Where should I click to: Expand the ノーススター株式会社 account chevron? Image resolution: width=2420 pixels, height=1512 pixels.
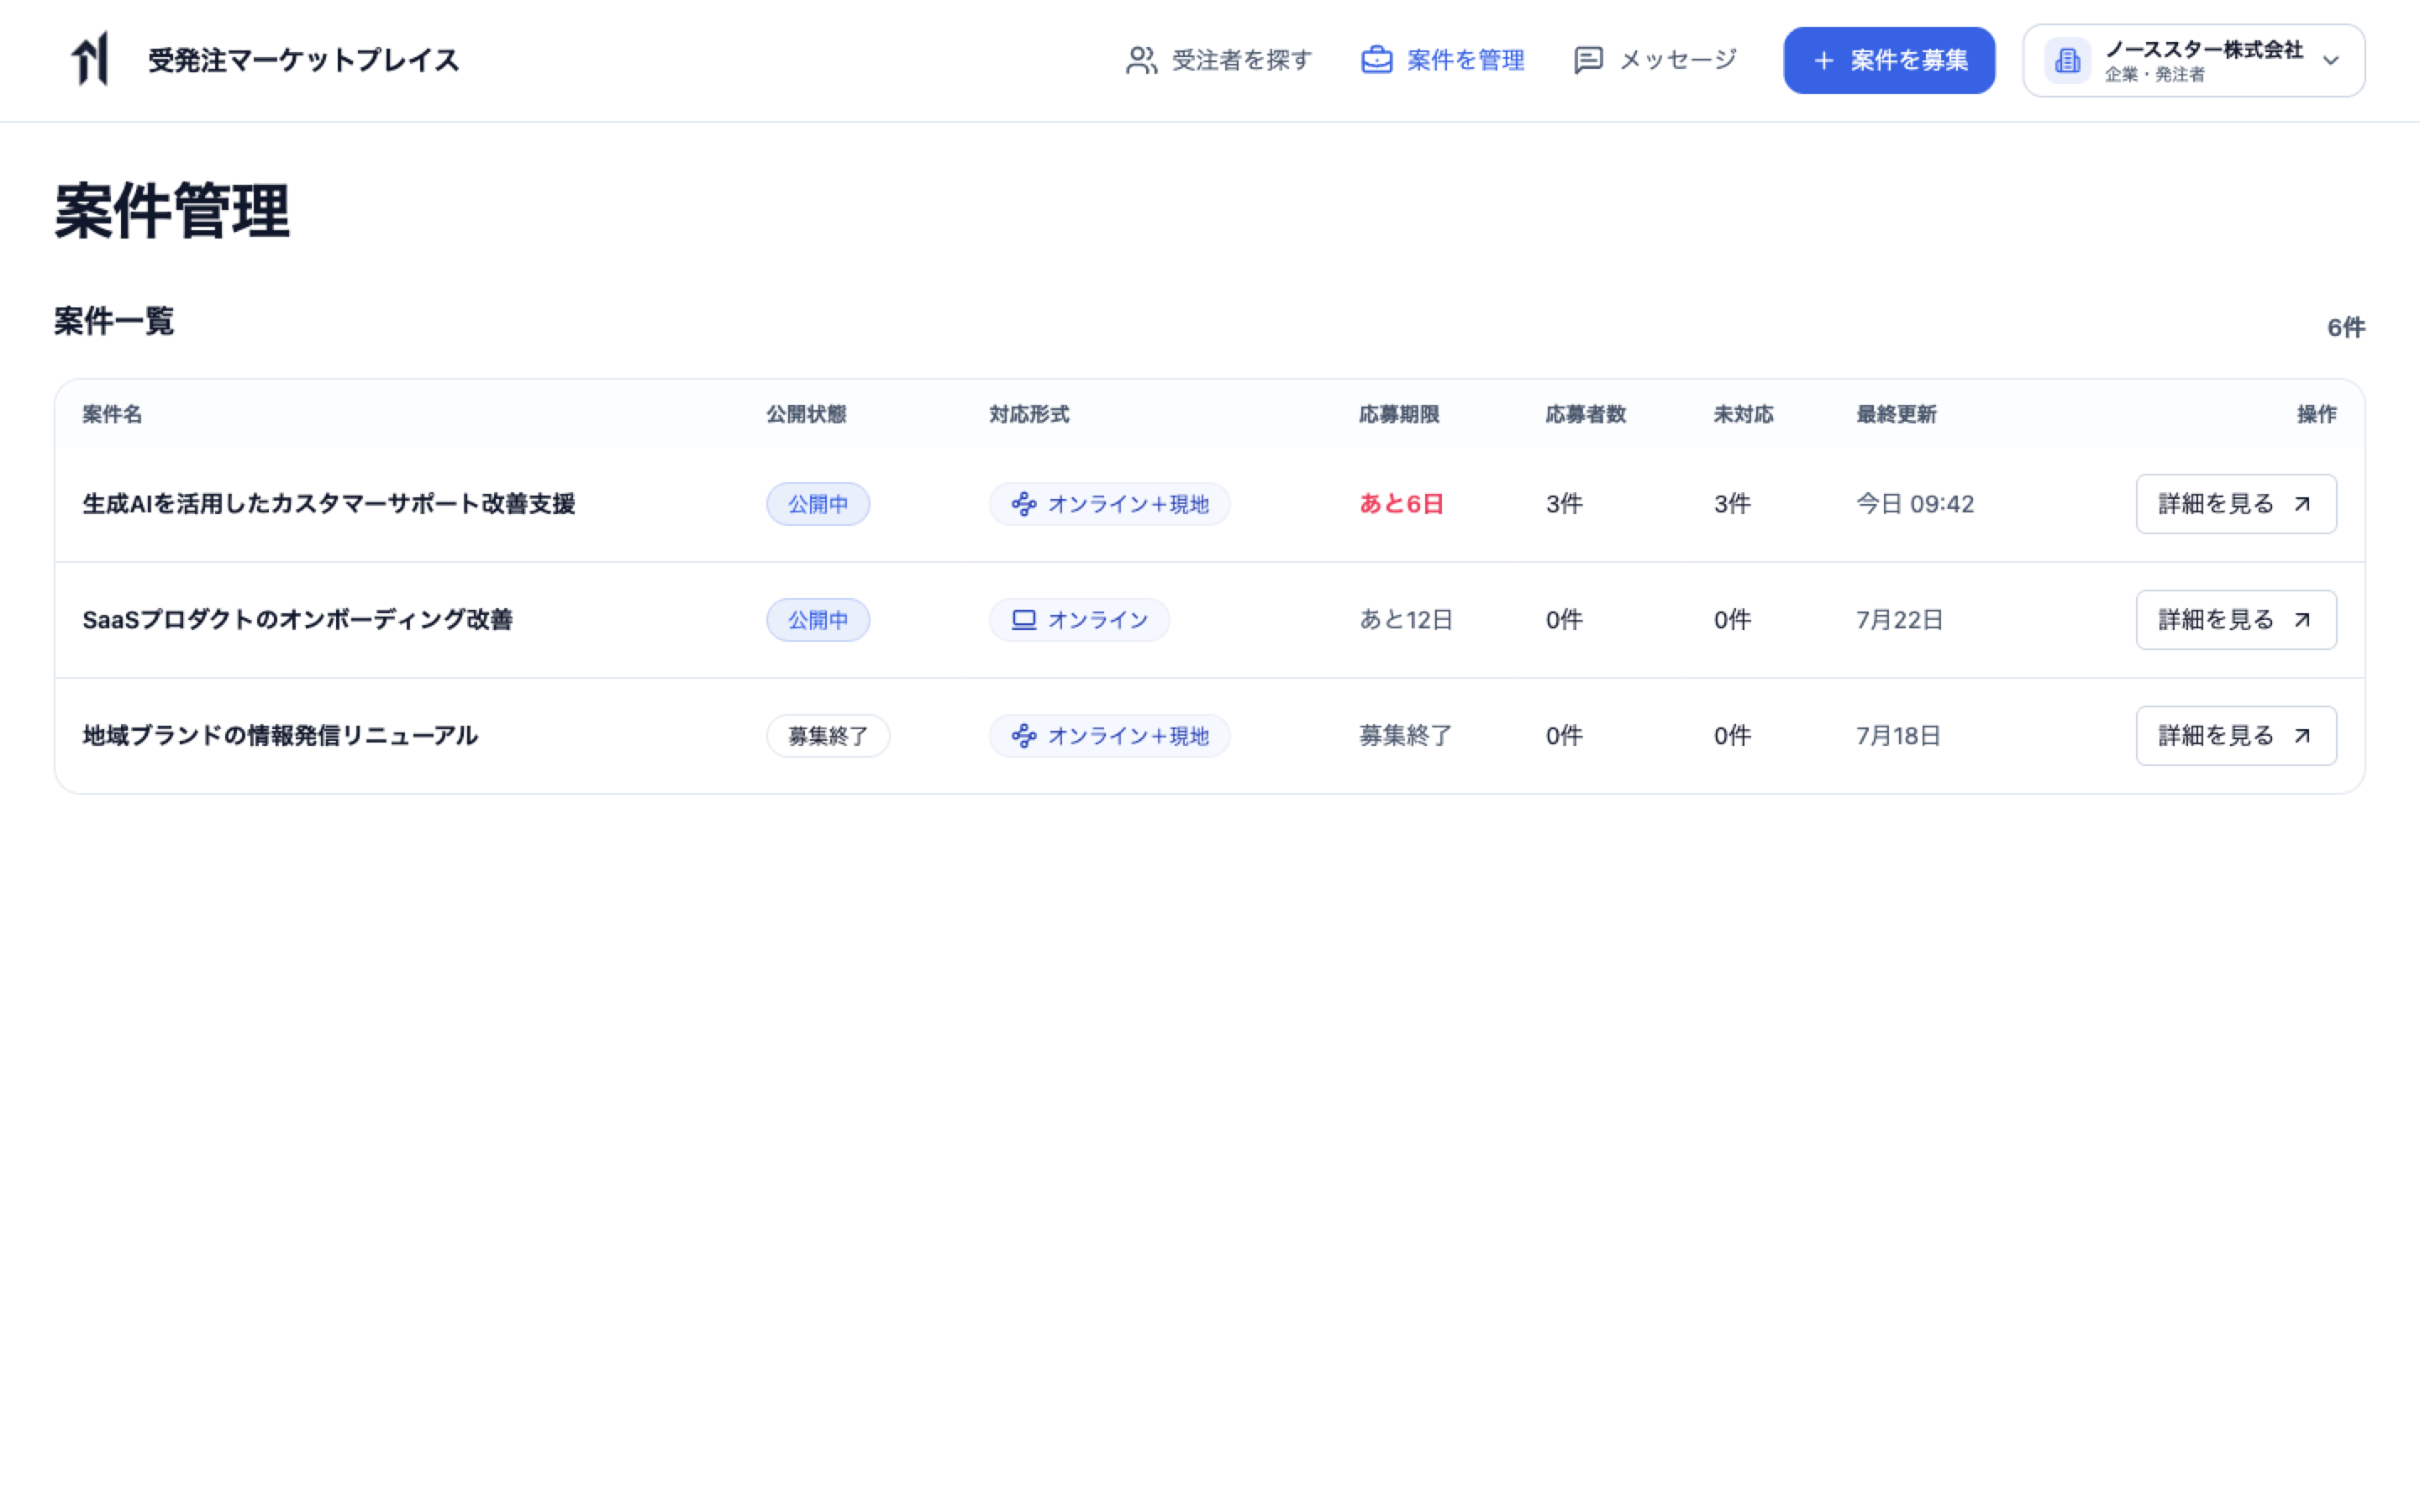tap(2331, 60)
